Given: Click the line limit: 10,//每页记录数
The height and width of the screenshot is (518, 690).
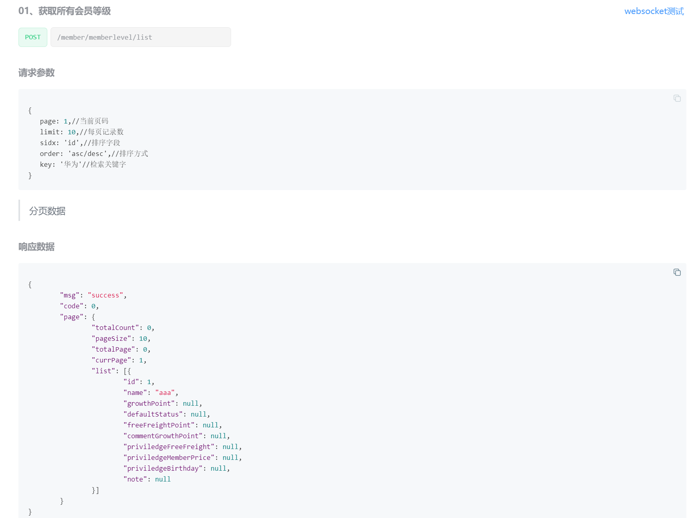Looking at the screenshot, I should coord(82,132).
